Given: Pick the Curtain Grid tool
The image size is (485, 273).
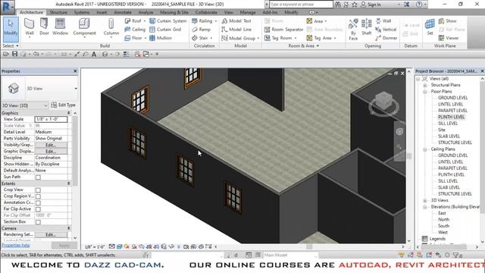Looking at the screenshot, I should coord(165,30).
